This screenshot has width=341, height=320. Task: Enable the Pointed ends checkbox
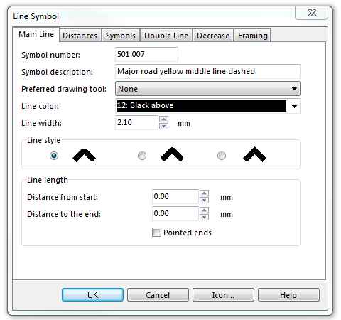click(x=156, y=233)
